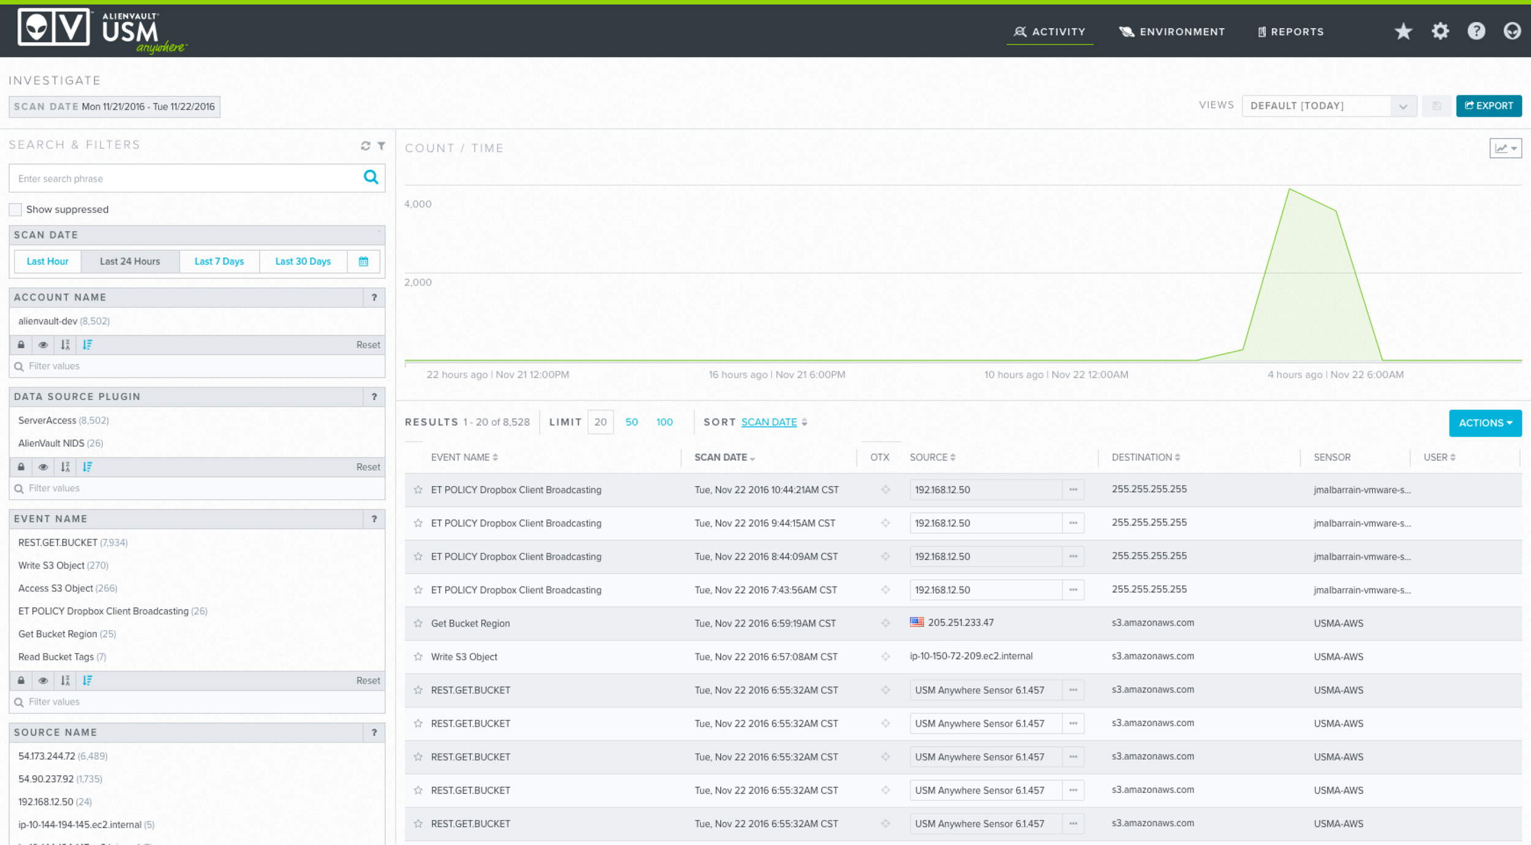Switch to Last 7 Days tab
The image size is (1531, 845).
click(219, 262)
